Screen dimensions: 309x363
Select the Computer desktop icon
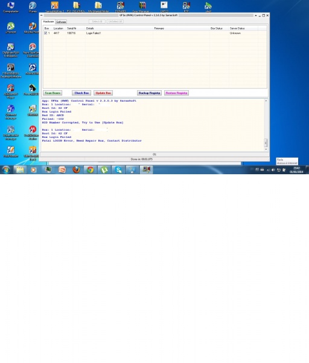click(11, 7)
